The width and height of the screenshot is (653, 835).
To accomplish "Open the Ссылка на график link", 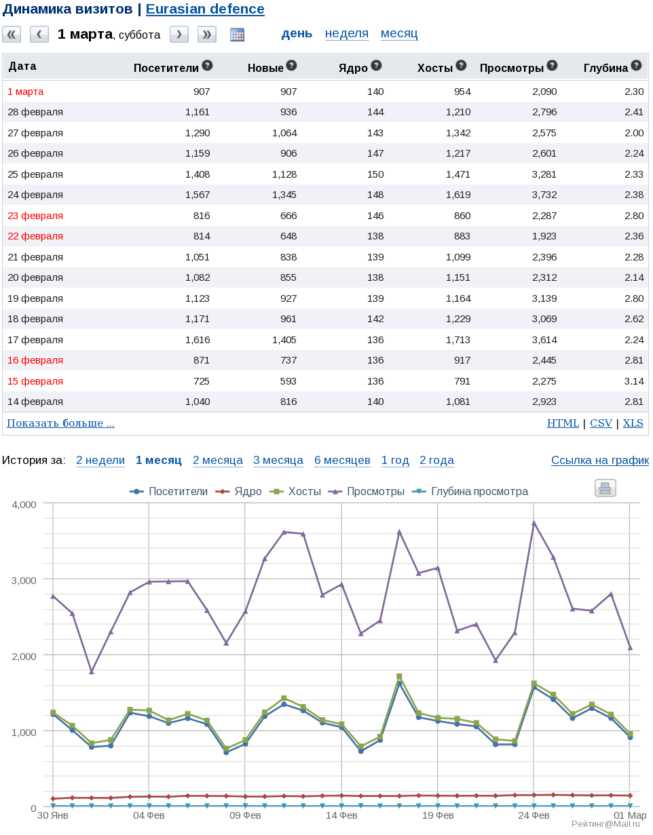I will coord(600,461).
